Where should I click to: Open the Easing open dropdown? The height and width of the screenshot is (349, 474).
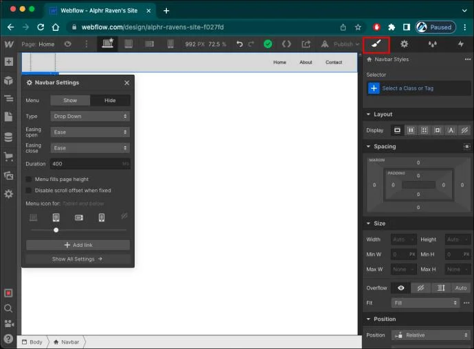(90, 132)
